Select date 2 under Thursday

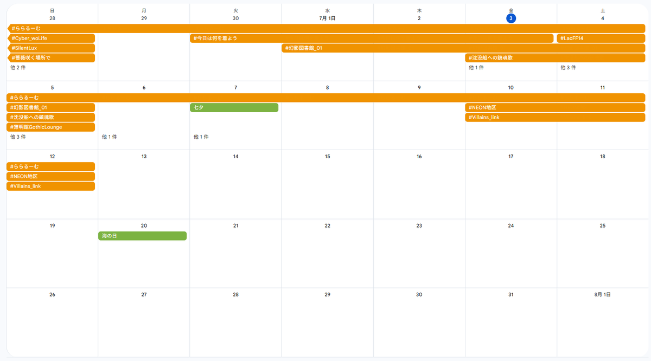(419, 18)
